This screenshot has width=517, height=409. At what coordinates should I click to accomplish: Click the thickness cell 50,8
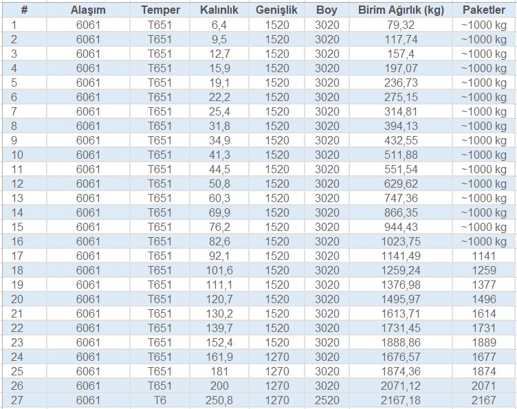219,184
